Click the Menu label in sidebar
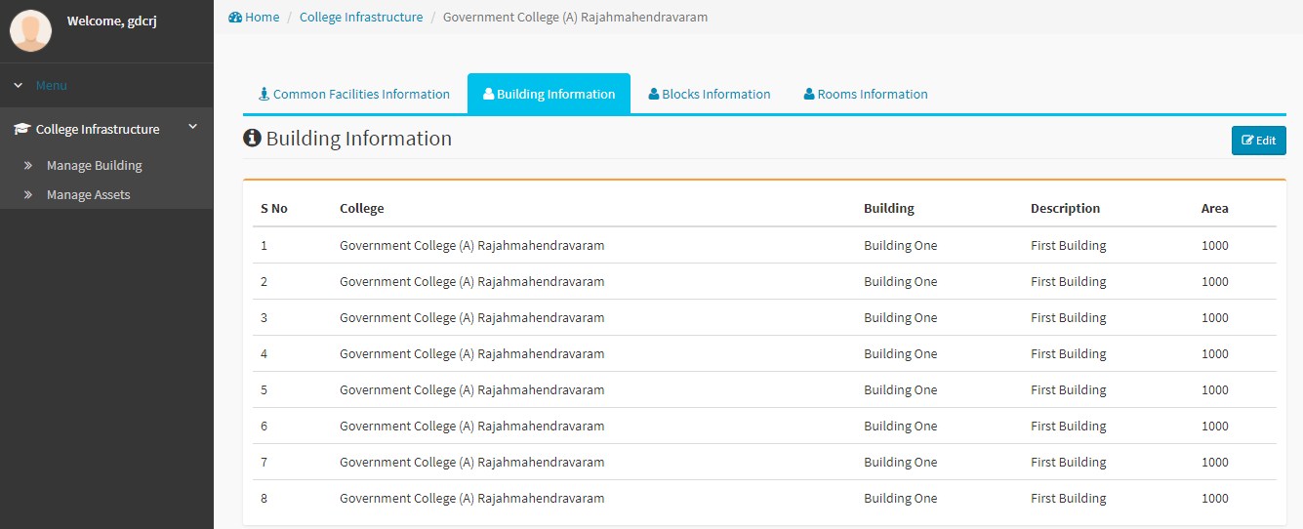Screen dimensions: 1303x529 tap(52, 86)
